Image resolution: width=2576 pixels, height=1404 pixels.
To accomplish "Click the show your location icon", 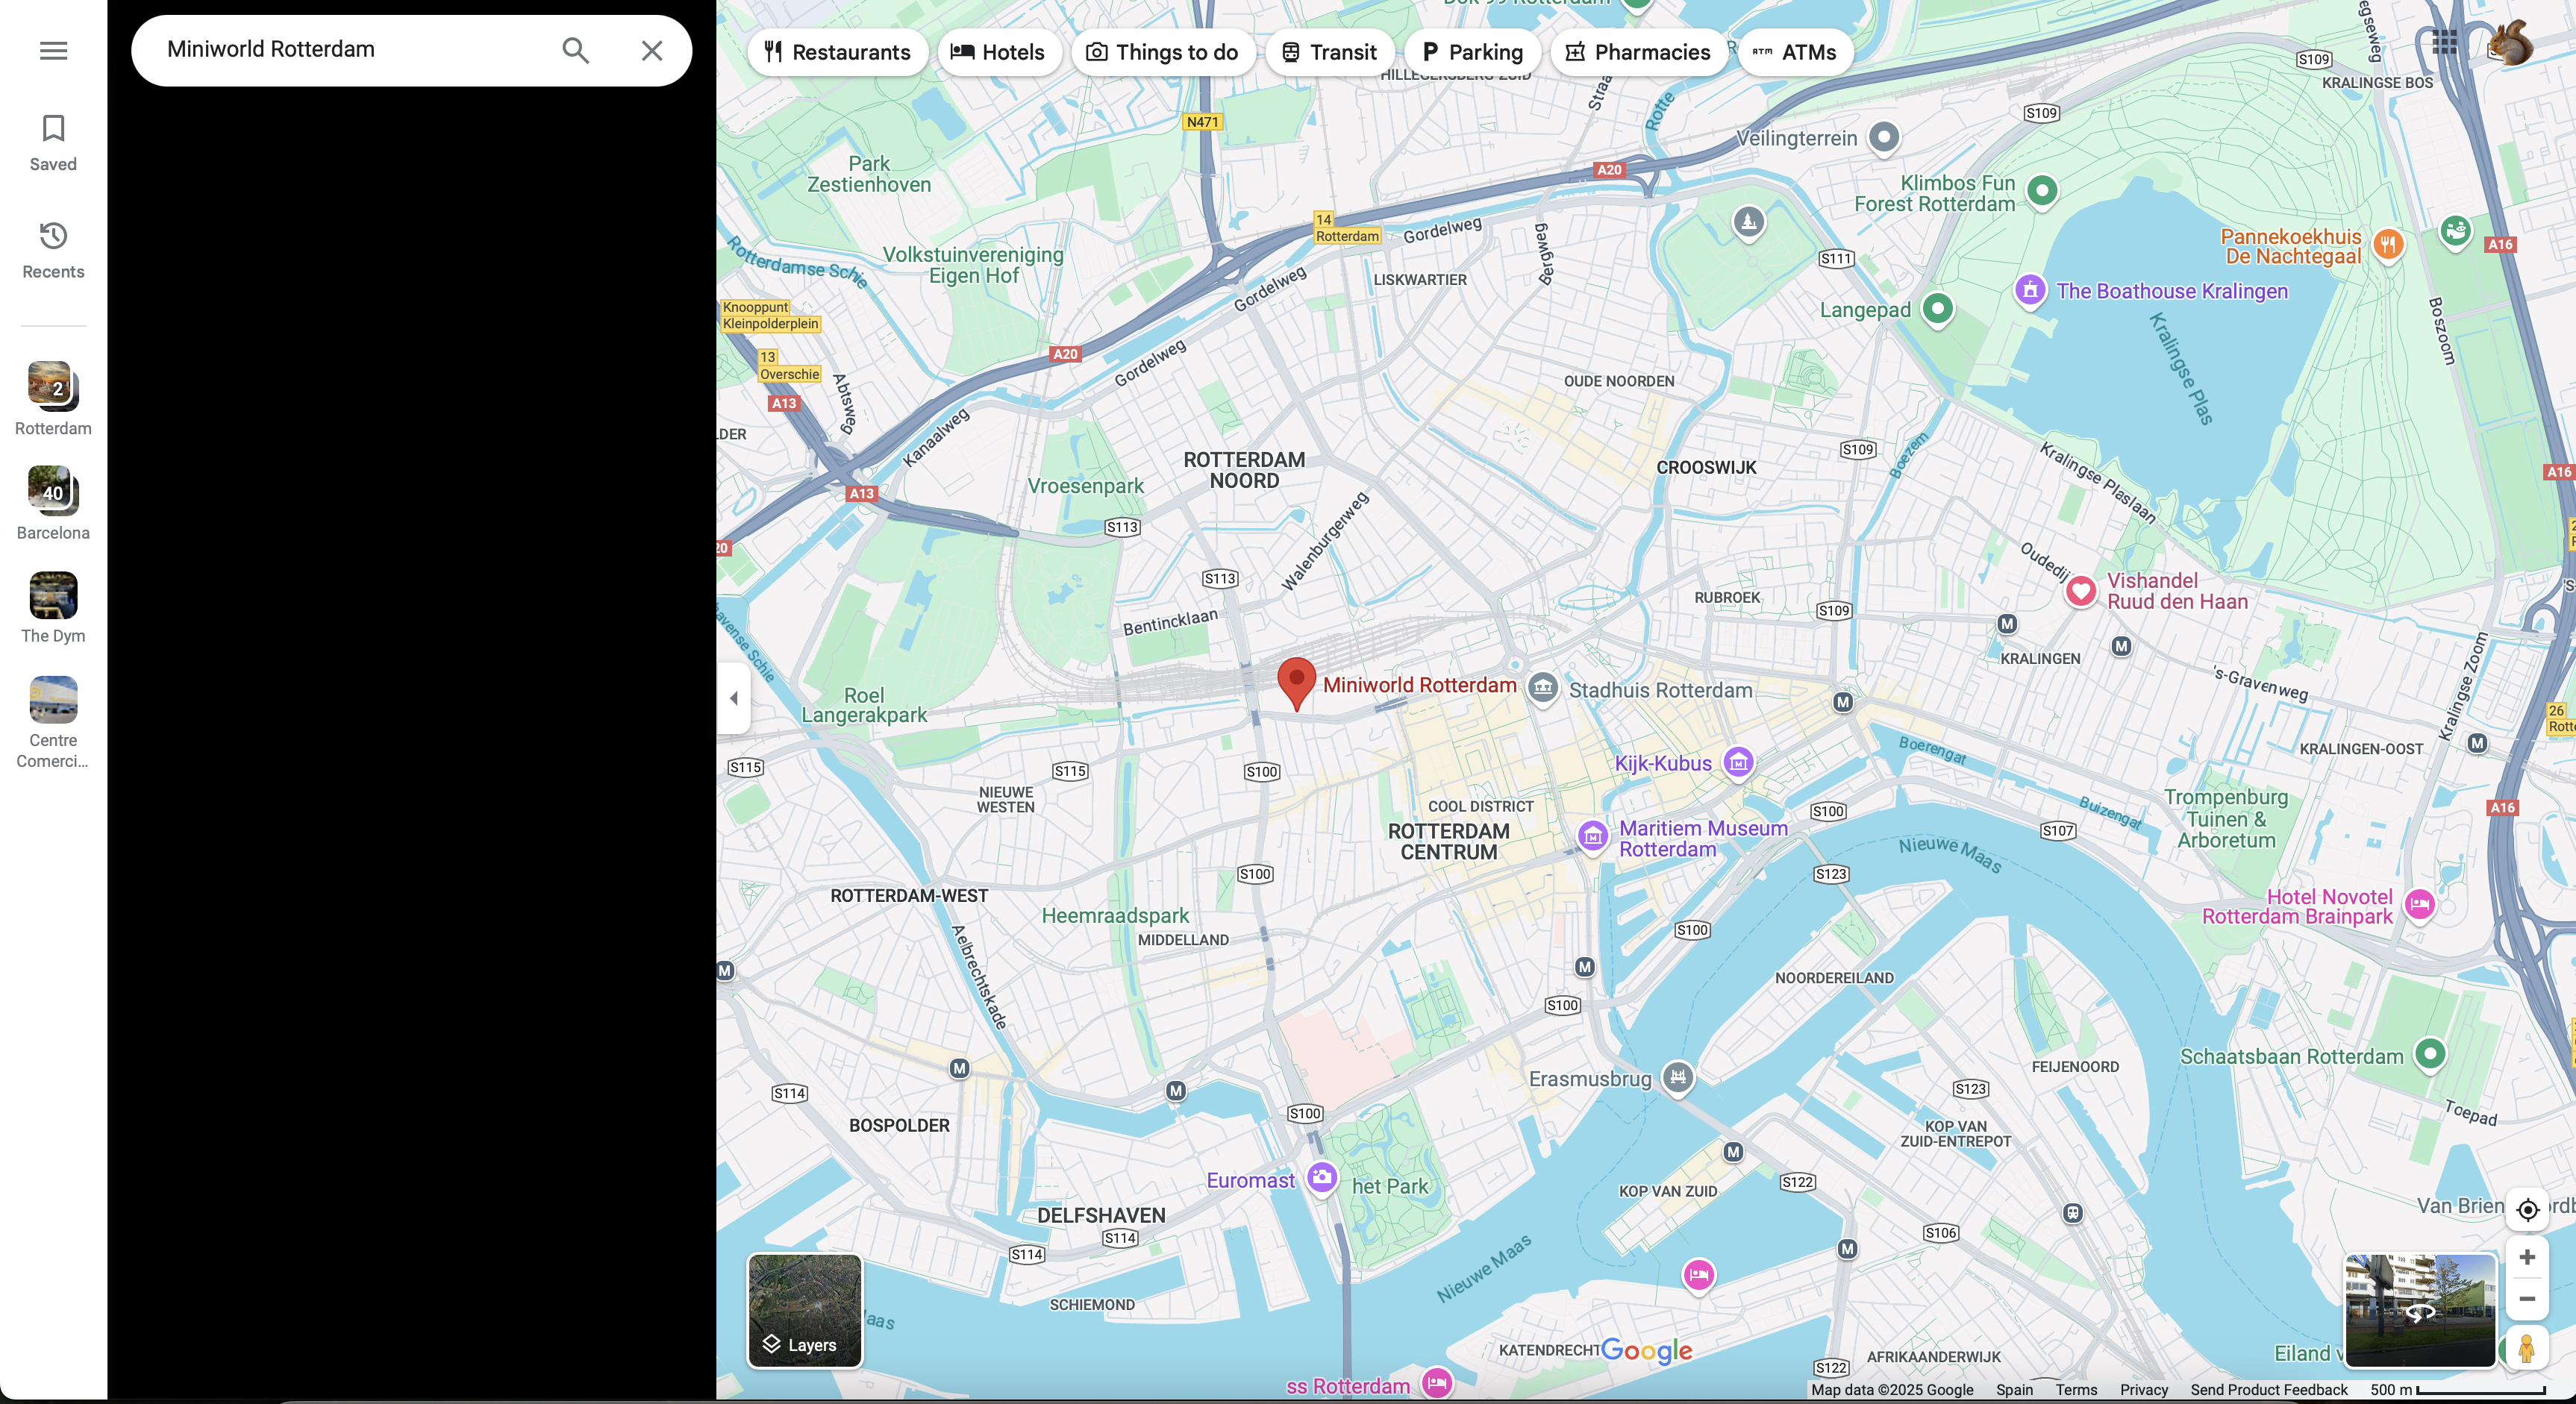I will click(2527, 1210).
